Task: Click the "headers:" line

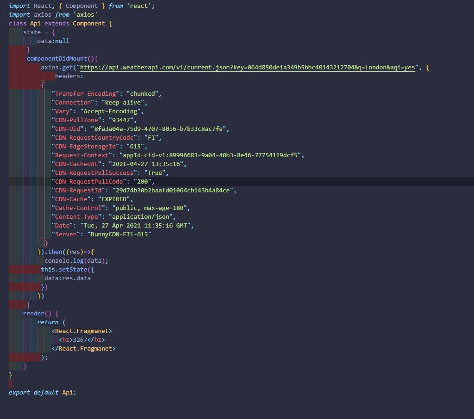Action: tap(69, 76)
